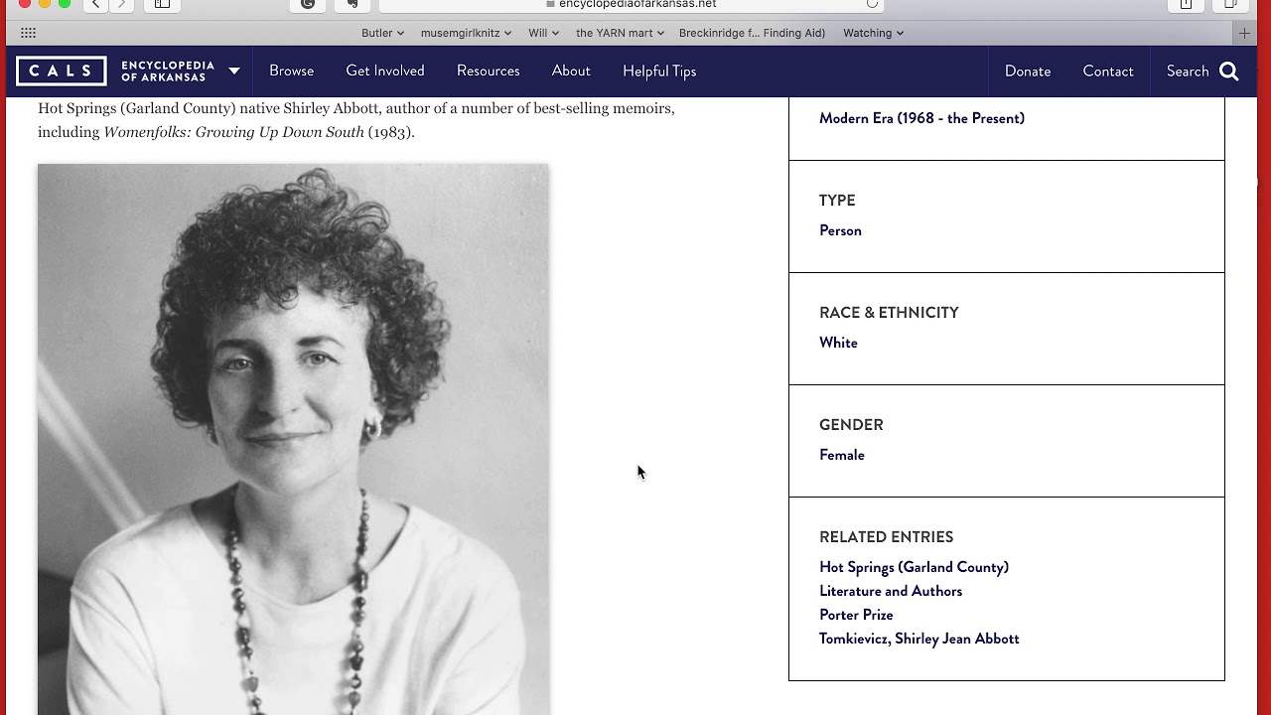This screenshot has height=715, width=1271.
Task: Click the White ethnicity link
Action: [838, 343]
